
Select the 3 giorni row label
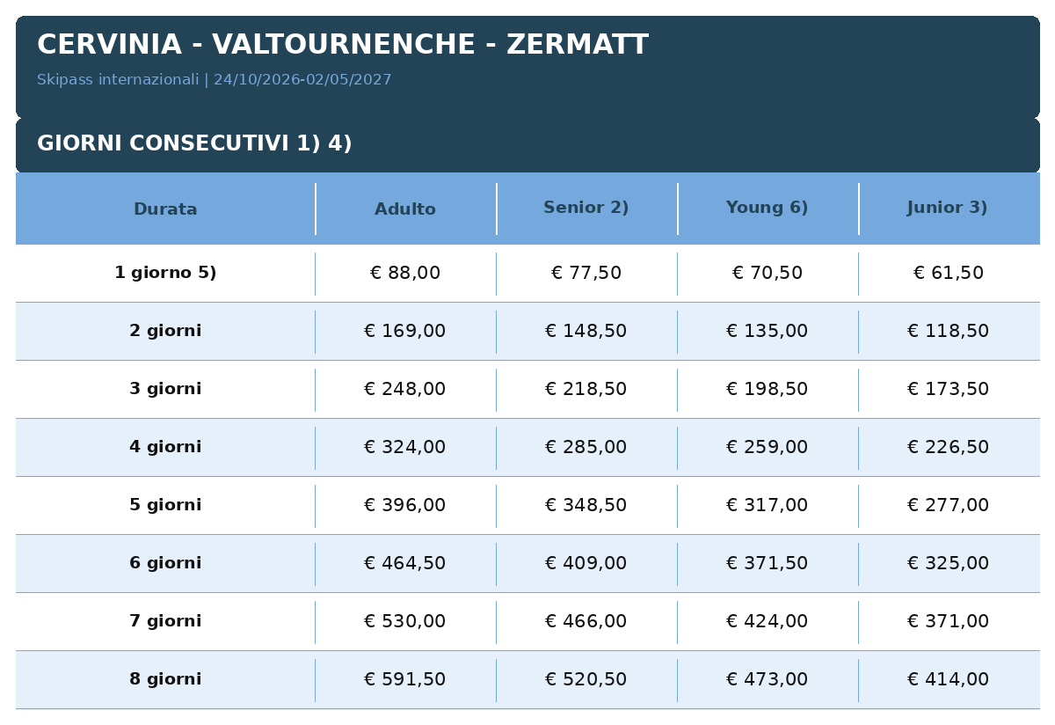(165, 389)
